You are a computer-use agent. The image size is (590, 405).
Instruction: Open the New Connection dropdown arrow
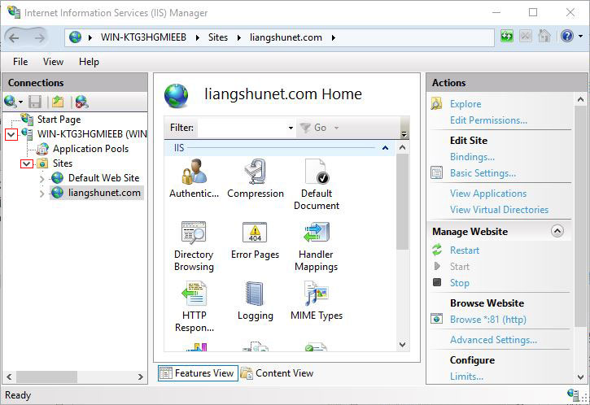20,102
